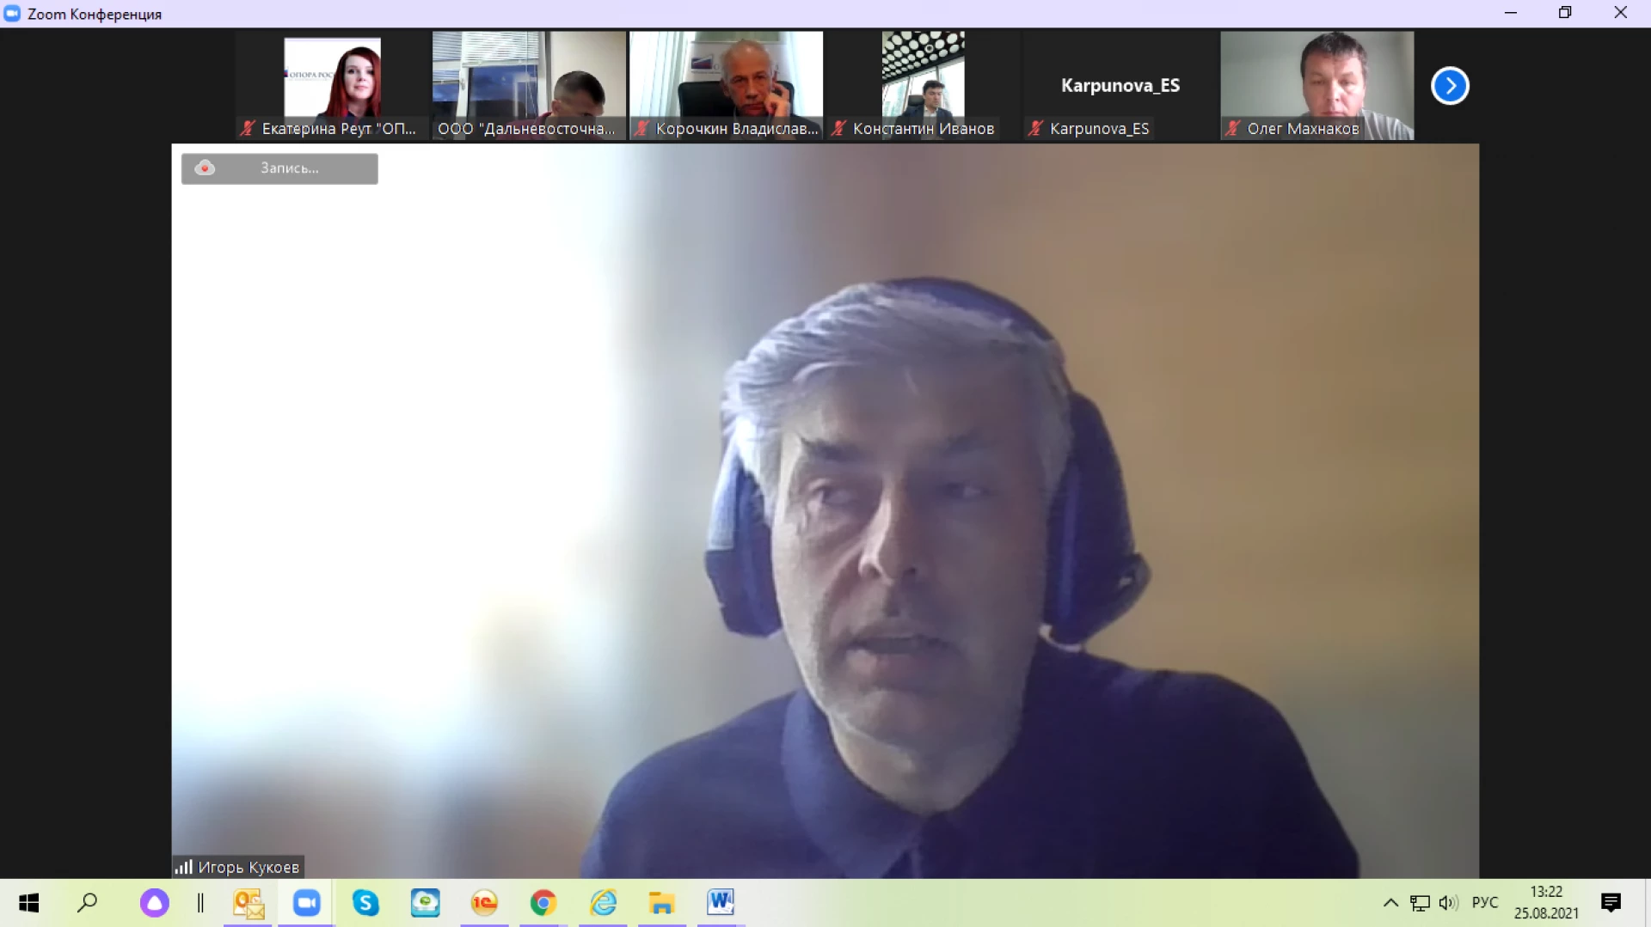This screenshot has width=1651, height=927.
Task: Open the Windows Start menu
Action: (28, 903)
